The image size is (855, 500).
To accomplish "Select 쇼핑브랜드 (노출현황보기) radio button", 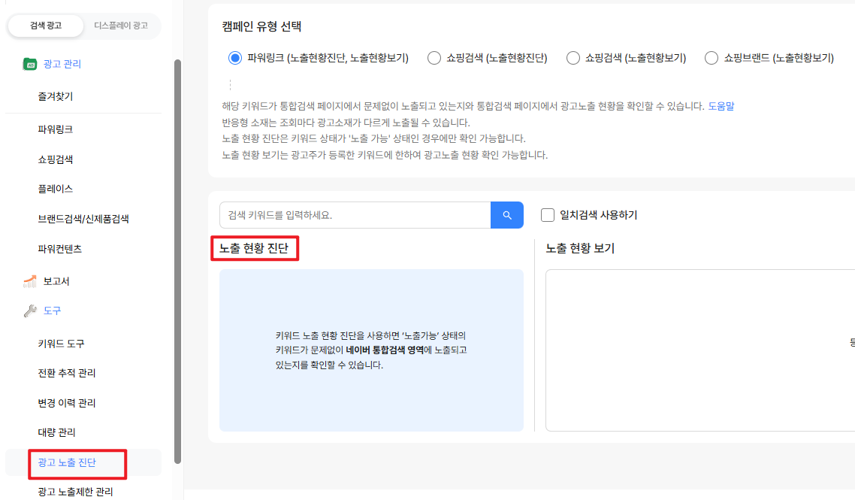I will click(711, 58).
